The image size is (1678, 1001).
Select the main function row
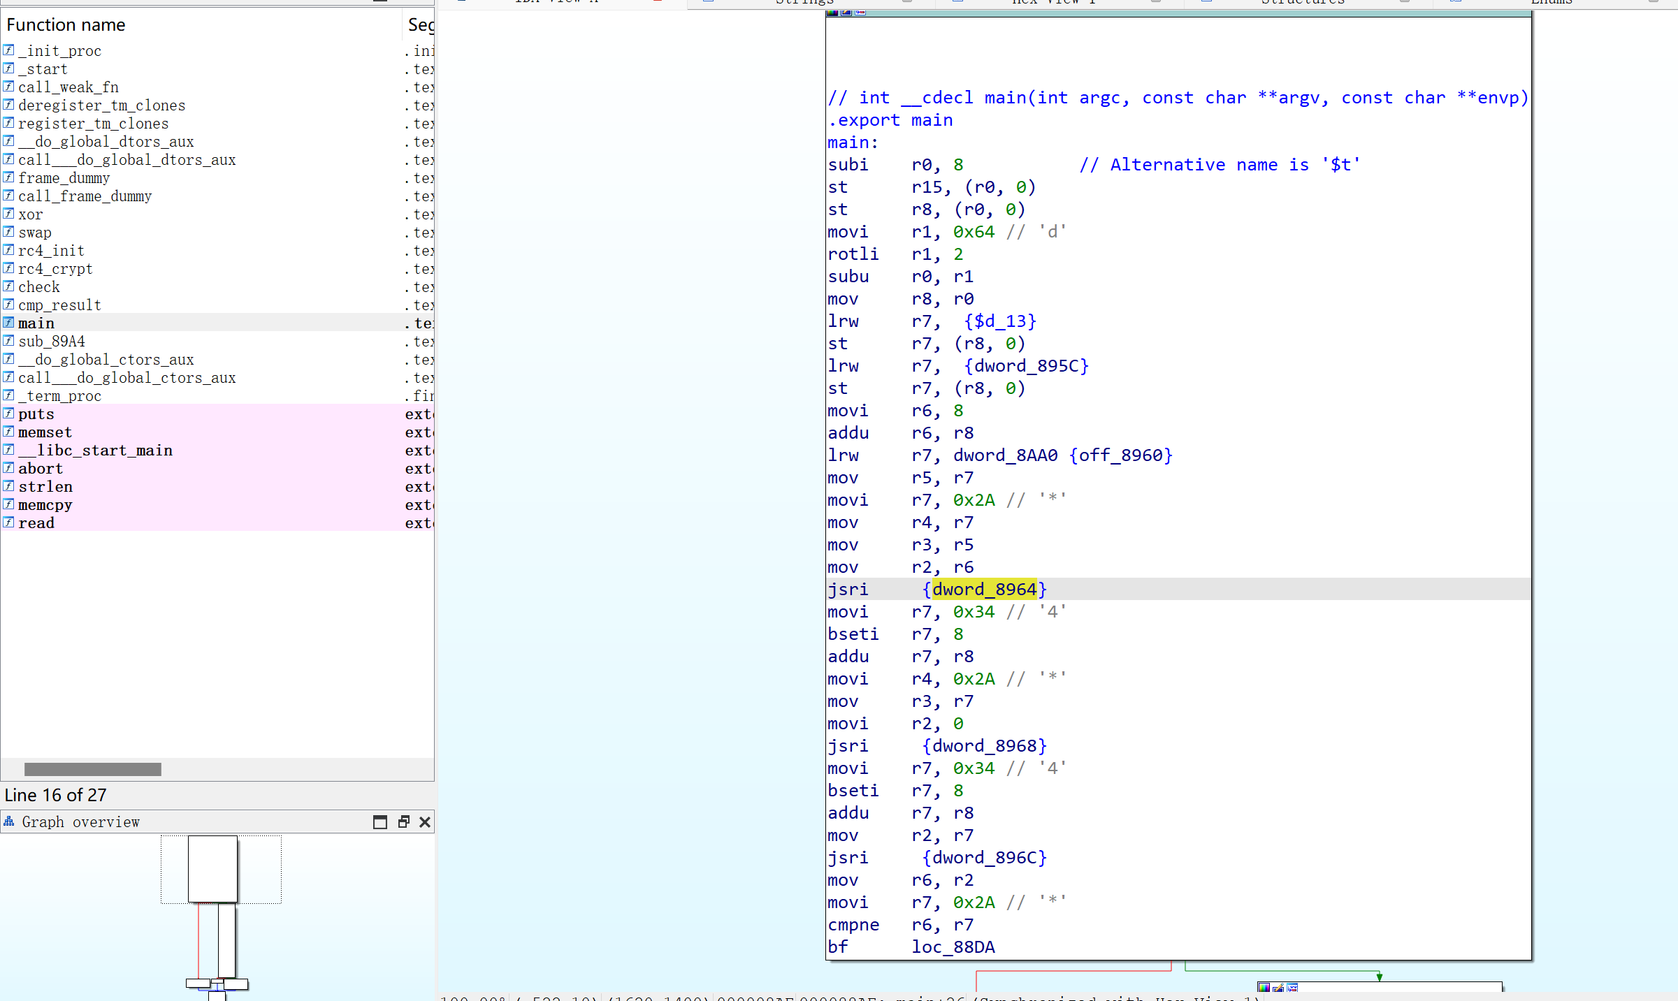[36, 323]
